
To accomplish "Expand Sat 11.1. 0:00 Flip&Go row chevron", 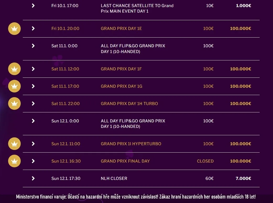I will tap(33, 46).
